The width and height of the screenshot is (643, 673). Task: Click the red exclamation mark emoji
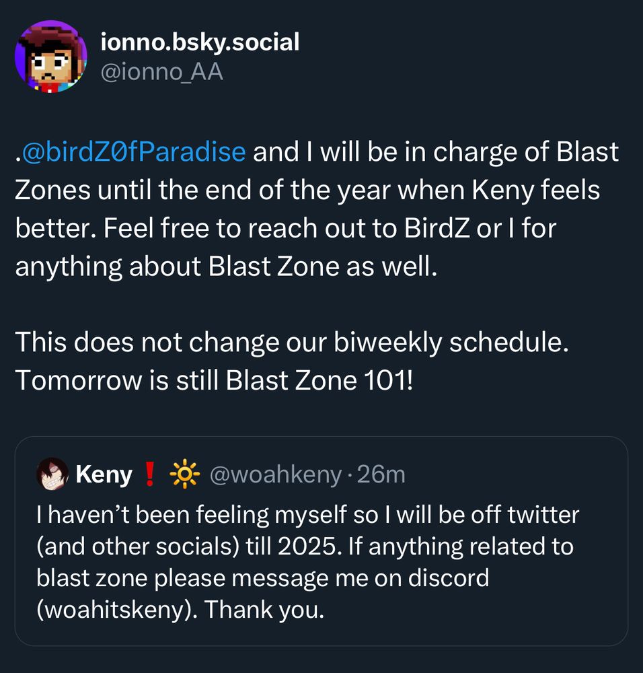(x=150, y=475)
